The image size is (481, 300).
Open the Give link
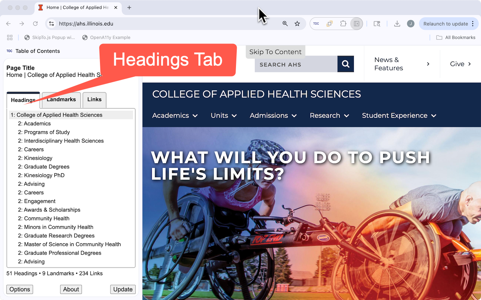[x=460, y=64]
